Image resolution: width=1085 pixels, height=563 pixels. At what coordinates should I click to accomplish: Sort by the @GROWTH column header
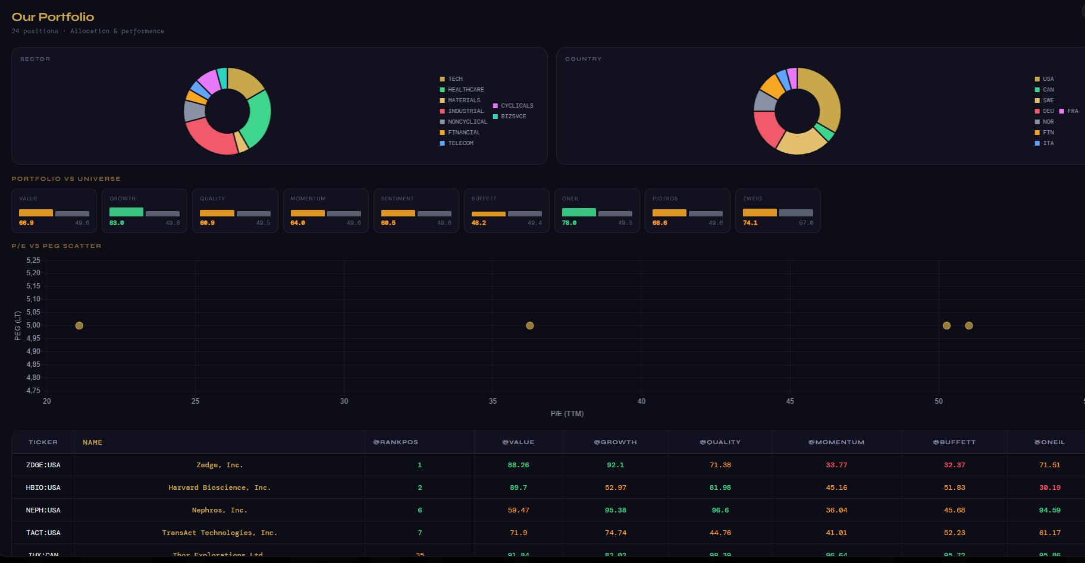[x=615, y=442]
